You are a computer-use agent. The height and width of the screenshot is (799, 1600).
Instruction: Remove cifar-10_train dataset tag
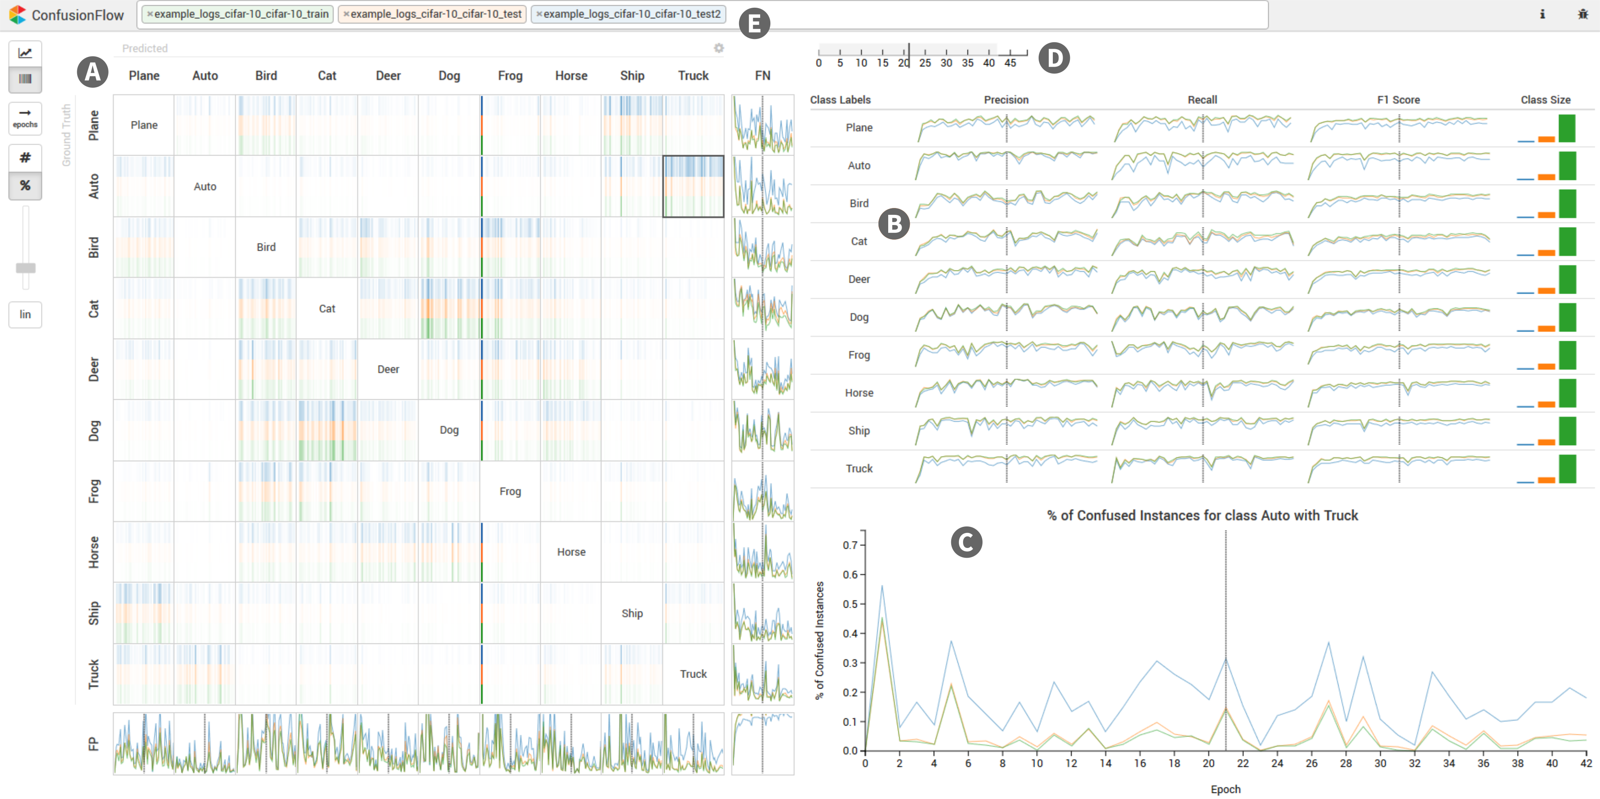150,14
